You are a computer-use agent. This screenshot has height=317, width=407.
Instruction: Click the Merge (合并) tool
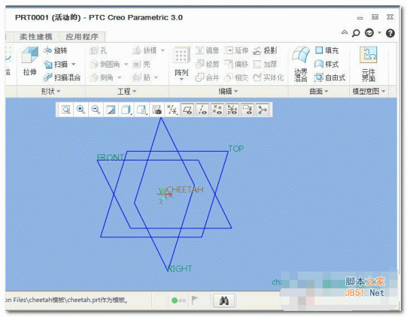(207, 77)
